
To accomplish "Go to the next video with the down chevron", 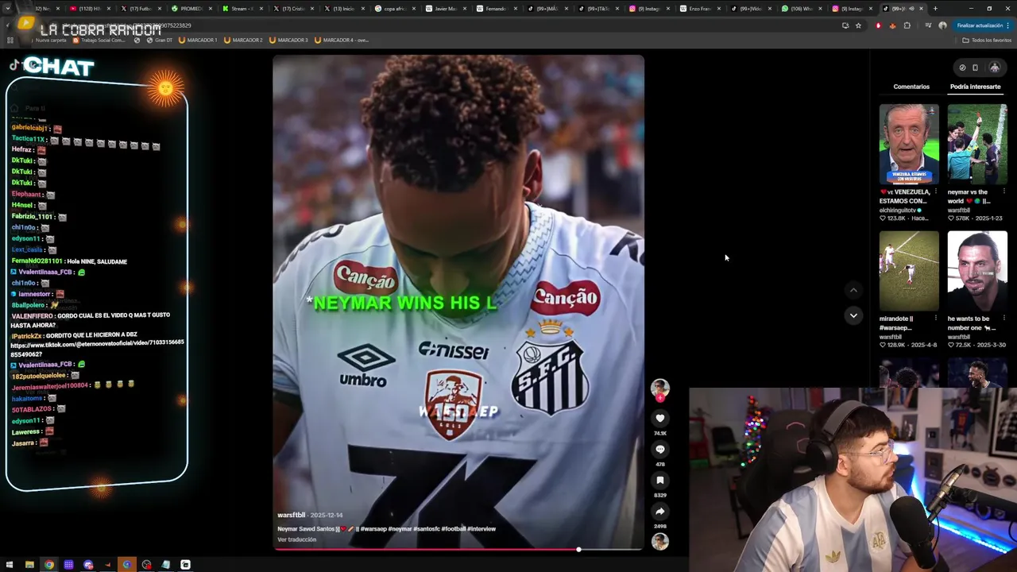I will click(x=853, y=315).
